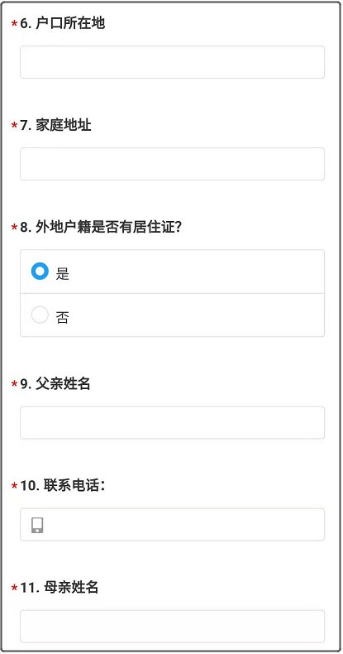Click into the 家庭地址 input box
This screenshot has height=654, width=343.
coord(173,164)
